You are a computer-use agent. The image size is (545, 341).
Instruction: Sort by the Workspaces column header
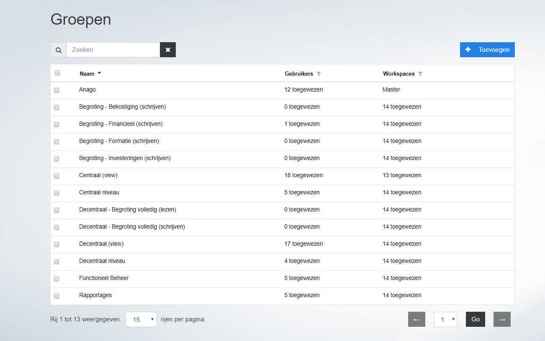pos(398,74)
